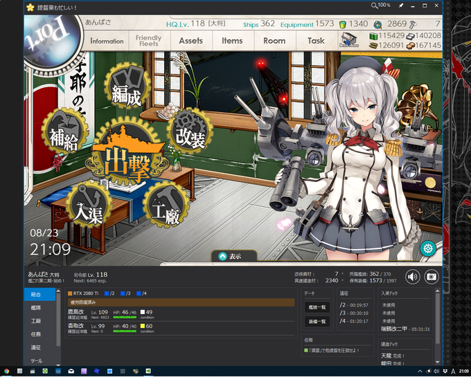
Task: Click the 天龍 完成 construction entry
Action: tap(392, 356)
